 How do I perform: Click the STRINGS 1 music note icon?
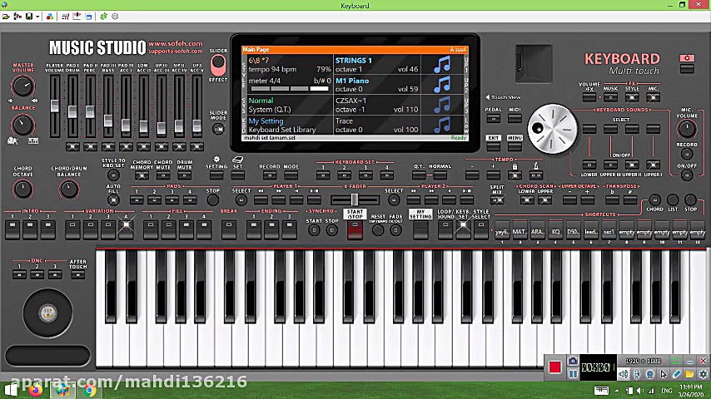(442, 65)
